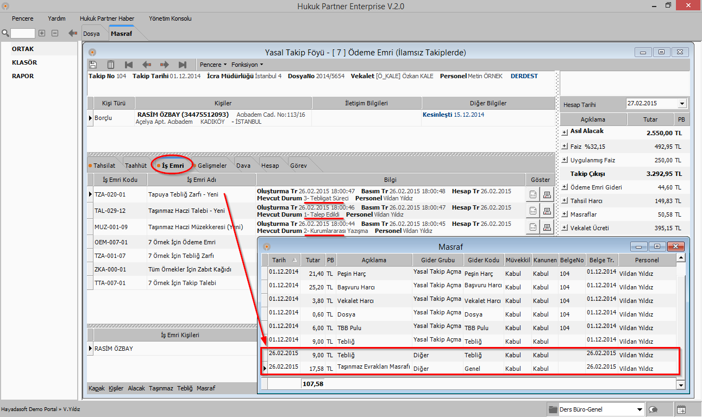This screenshot has width=702, height=417.
Task: Switch to the Gelişmeler tab
Action: (x=212, y=166)
